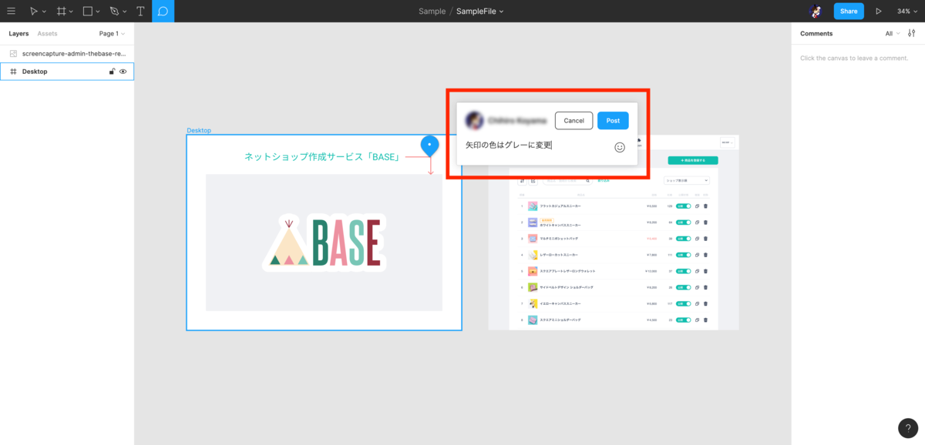
Task: Open the help question mark button
Action: [908, 429]
